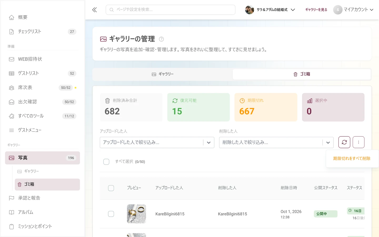Click the 削除済み合計 682 card
Screen dimensions: 379x237
(131, 107)
